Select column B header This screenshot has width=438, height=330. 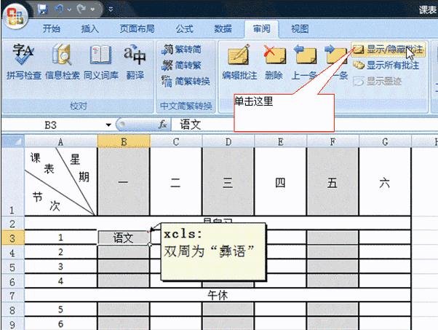(x=124, y=142)
